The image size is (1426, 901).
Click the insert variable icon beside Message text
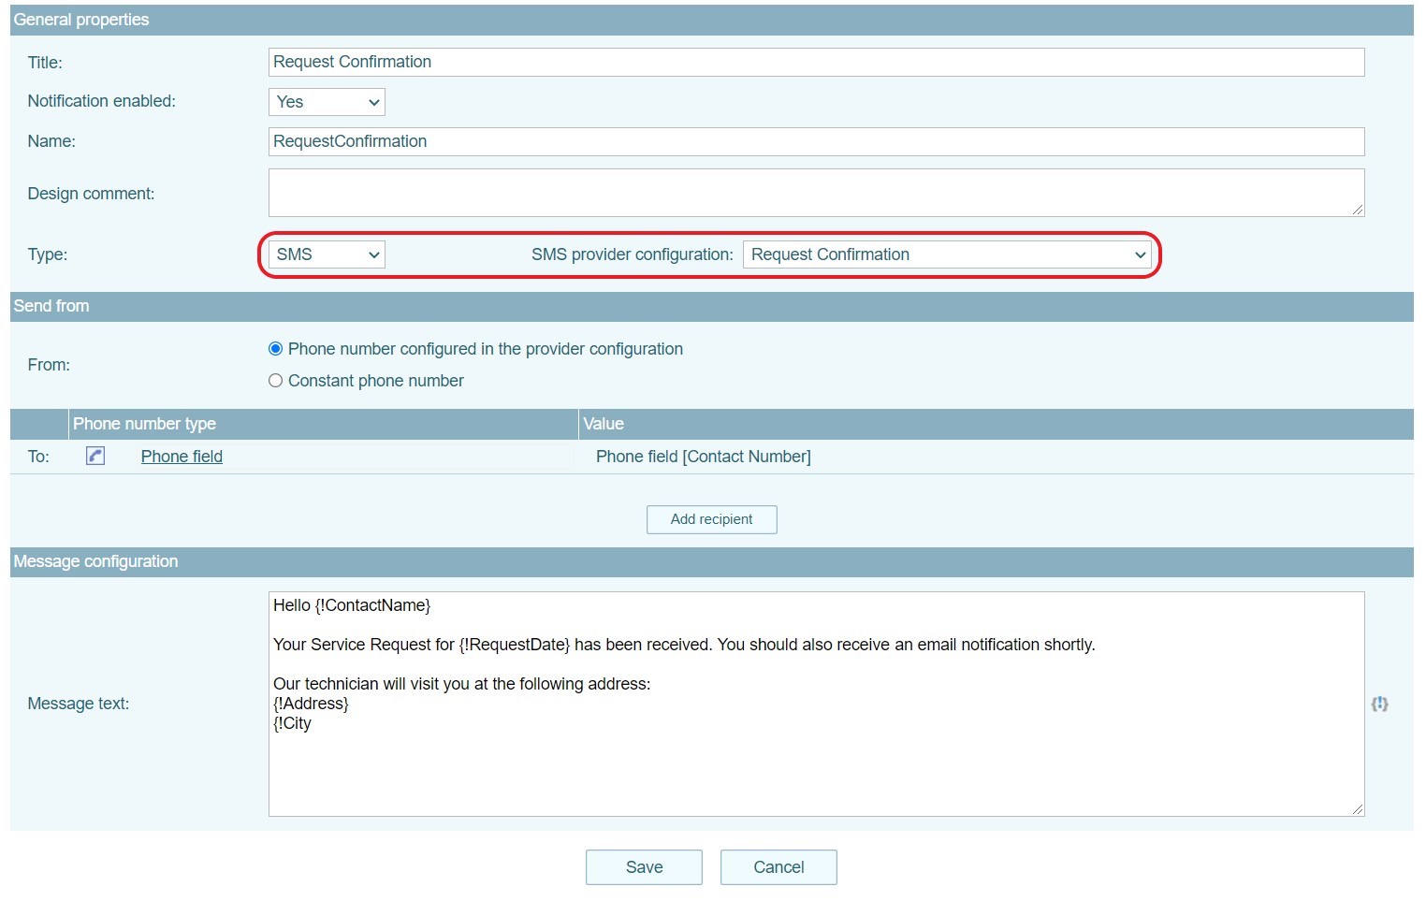pos(1379,704)
